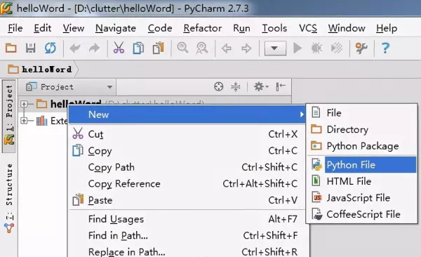Open the Help menu
This screenshot has width=421, height=257.
[387, 28]
